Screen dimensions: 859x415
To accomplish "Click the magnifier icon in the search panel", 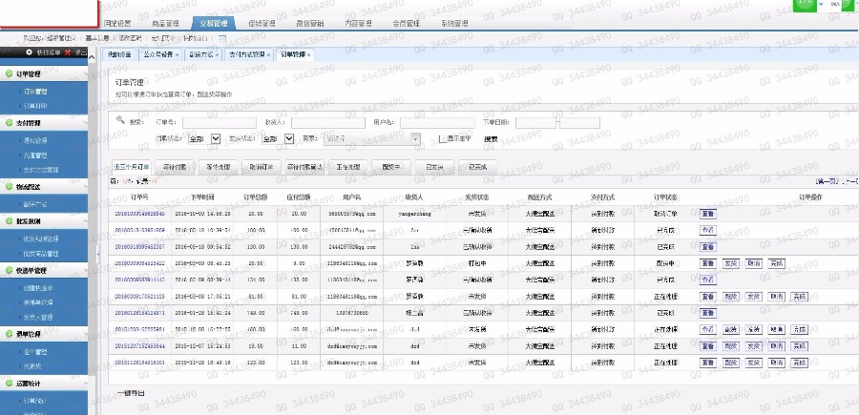I will pyautogui.click(x=120, y=120).
